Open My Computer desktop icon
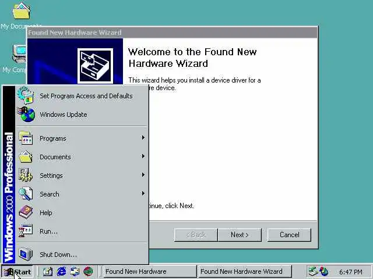The width and height of the screenshot is (373, 279). [15, 59]
